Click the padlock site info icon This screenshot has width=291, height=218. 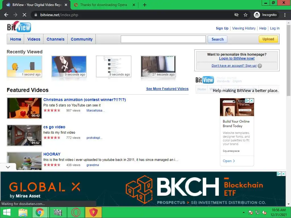[36, 15]
